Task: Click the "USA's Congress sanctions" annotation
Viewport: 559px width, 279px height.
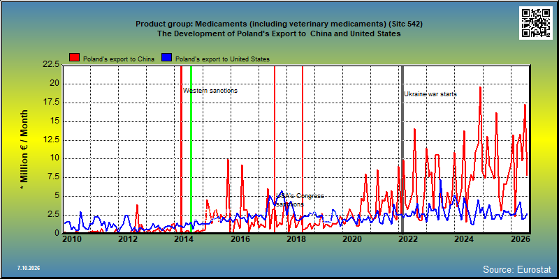Action: pos(300,200)
